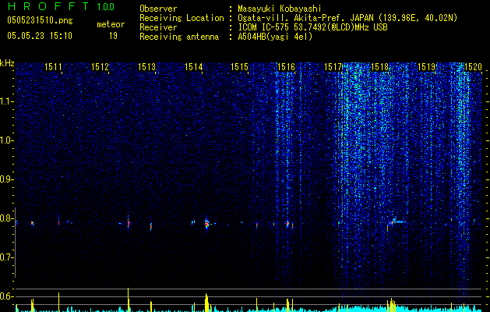Click the HROFFT 1.0.0 title text
This screenshot has height=312, width=490.
click(62, 6)
